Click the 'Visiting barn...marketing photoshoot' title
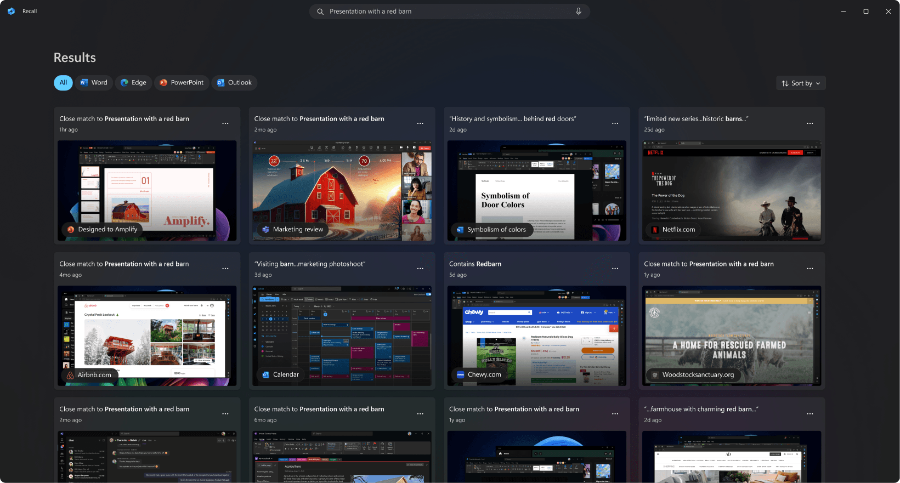The height and width of the screenshot is (483, 900). tap(310, 264)
